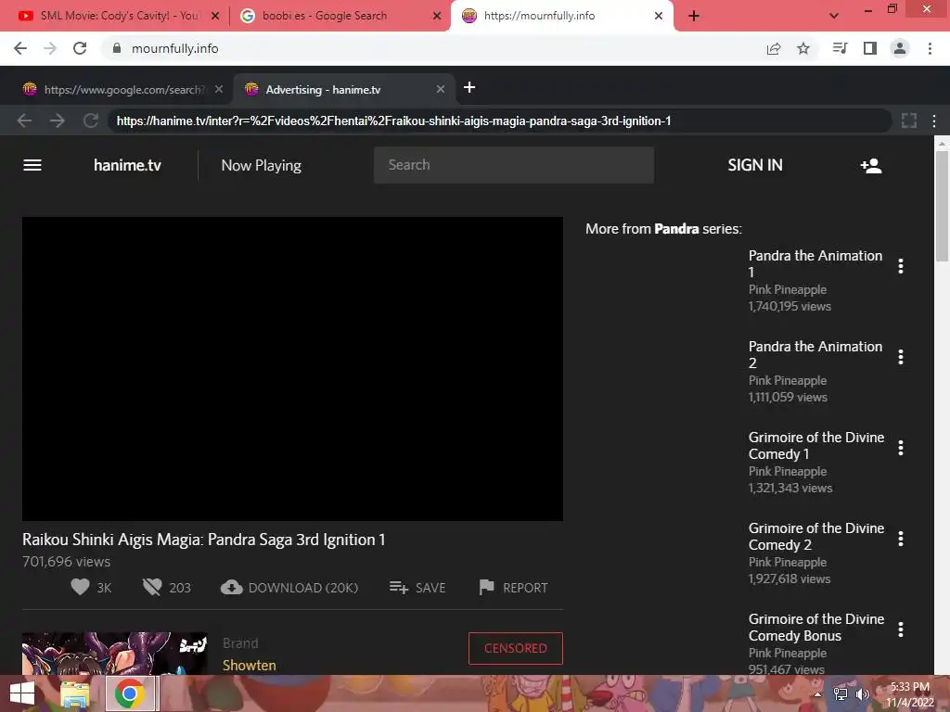Open Chrome profile avatar icon

(900, 48)
